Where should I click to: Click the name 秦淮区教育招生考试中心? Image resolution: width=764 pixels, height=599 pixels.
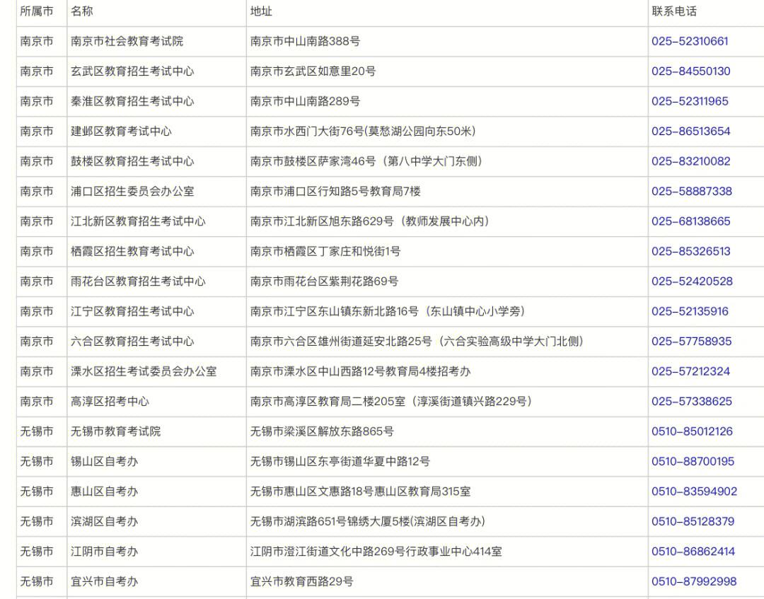[x=132, y=101]
